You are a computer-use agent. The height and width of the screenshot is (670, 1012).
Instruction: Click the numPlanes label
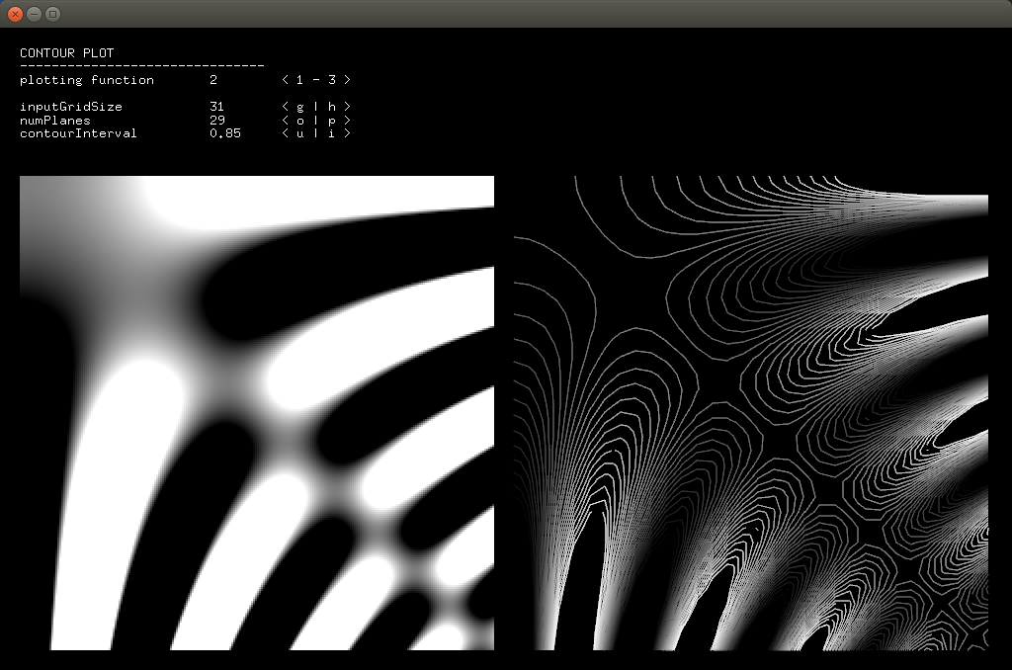coord(55,120)
